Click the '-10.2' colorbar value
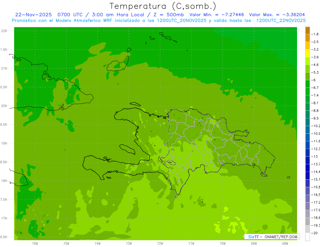This screenshot has height=247, width=320. [x=316, y=126]
